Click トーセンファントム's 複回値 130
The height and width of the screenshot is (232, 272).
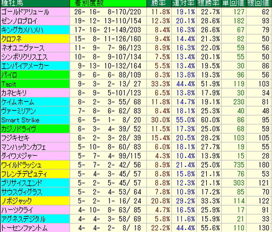coord(263,228)
